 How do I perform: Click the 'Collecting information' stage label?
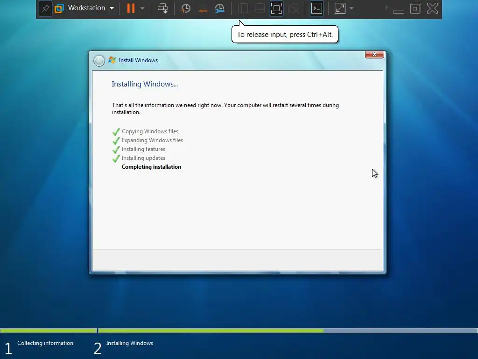click(x=45, y=343)
